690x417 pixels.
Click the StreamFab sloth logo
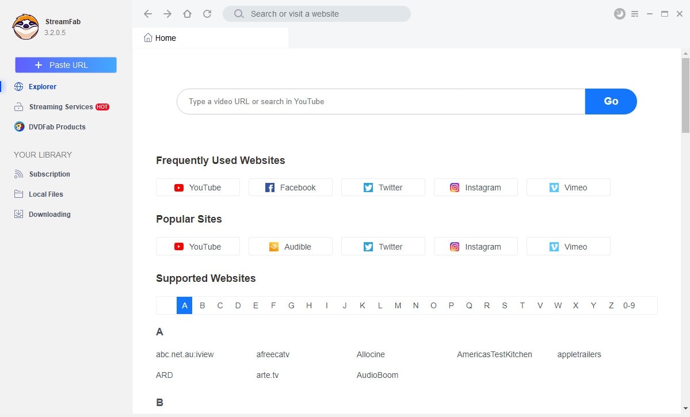pyautogui.click(x=25, y=27)
